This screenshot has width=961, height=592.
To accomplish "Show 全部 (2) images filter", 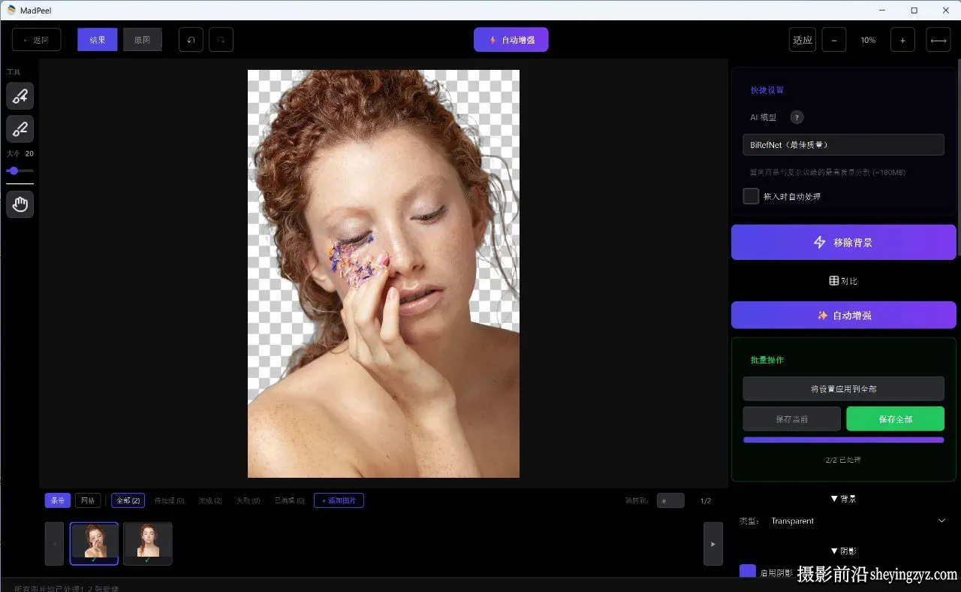I will [x=128, y=500].
